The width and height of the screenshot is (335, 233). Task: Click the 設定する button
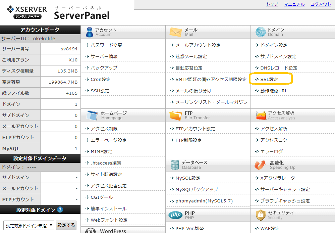point(66,225)
